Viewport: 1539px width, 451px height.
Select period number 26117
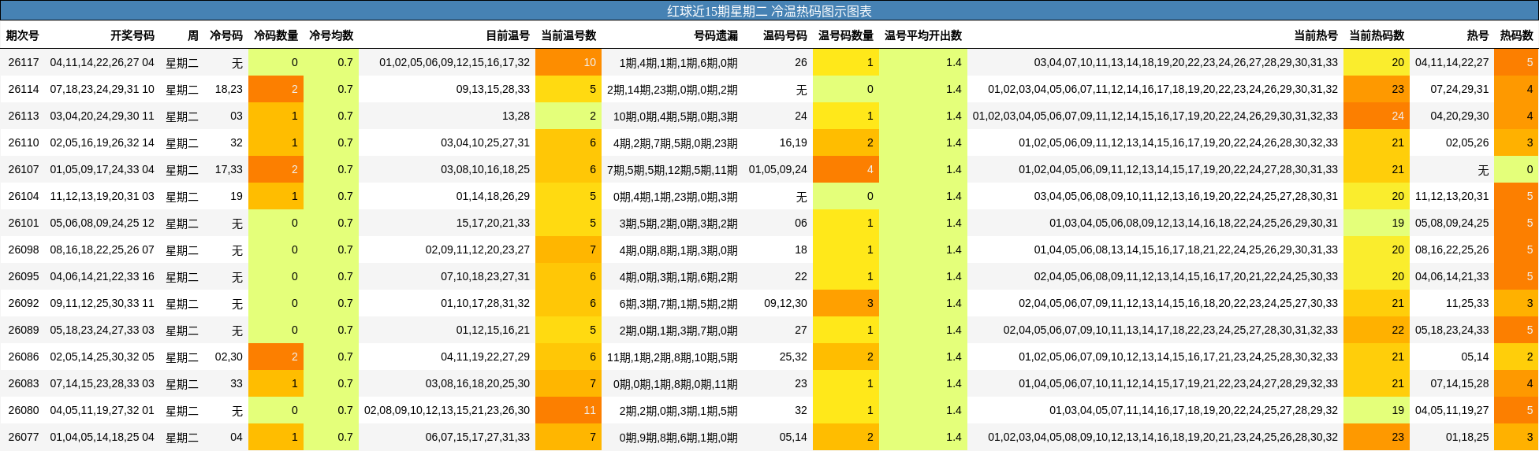point(24,62)
